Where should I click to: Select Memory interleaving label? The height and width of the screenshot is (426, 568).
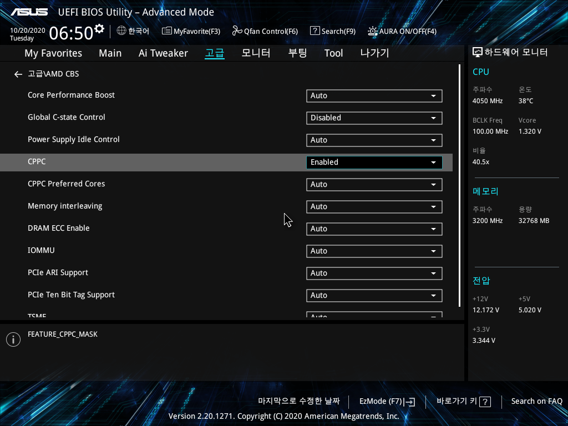[65, 206]
